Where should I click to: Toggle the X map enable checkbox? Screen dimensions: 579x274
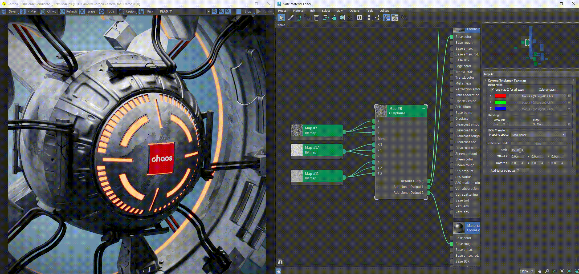tap(569, 96)
